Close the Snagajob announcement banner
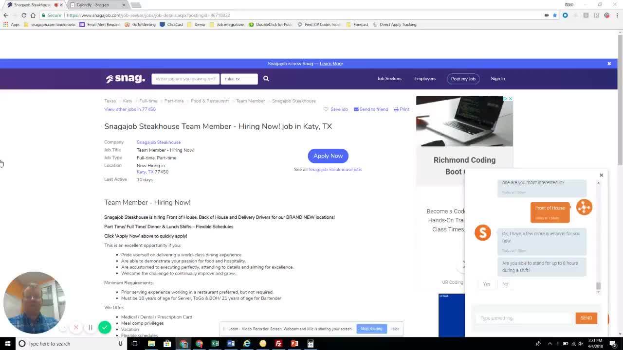623x350 pixels. [609, 64]
